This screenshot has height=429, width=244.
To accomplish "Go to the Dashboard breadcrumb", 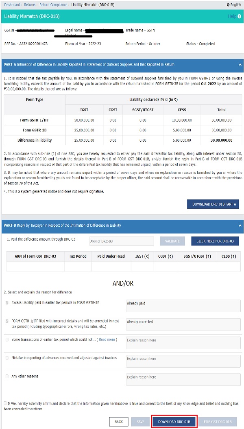I will (x=12, y=5).
